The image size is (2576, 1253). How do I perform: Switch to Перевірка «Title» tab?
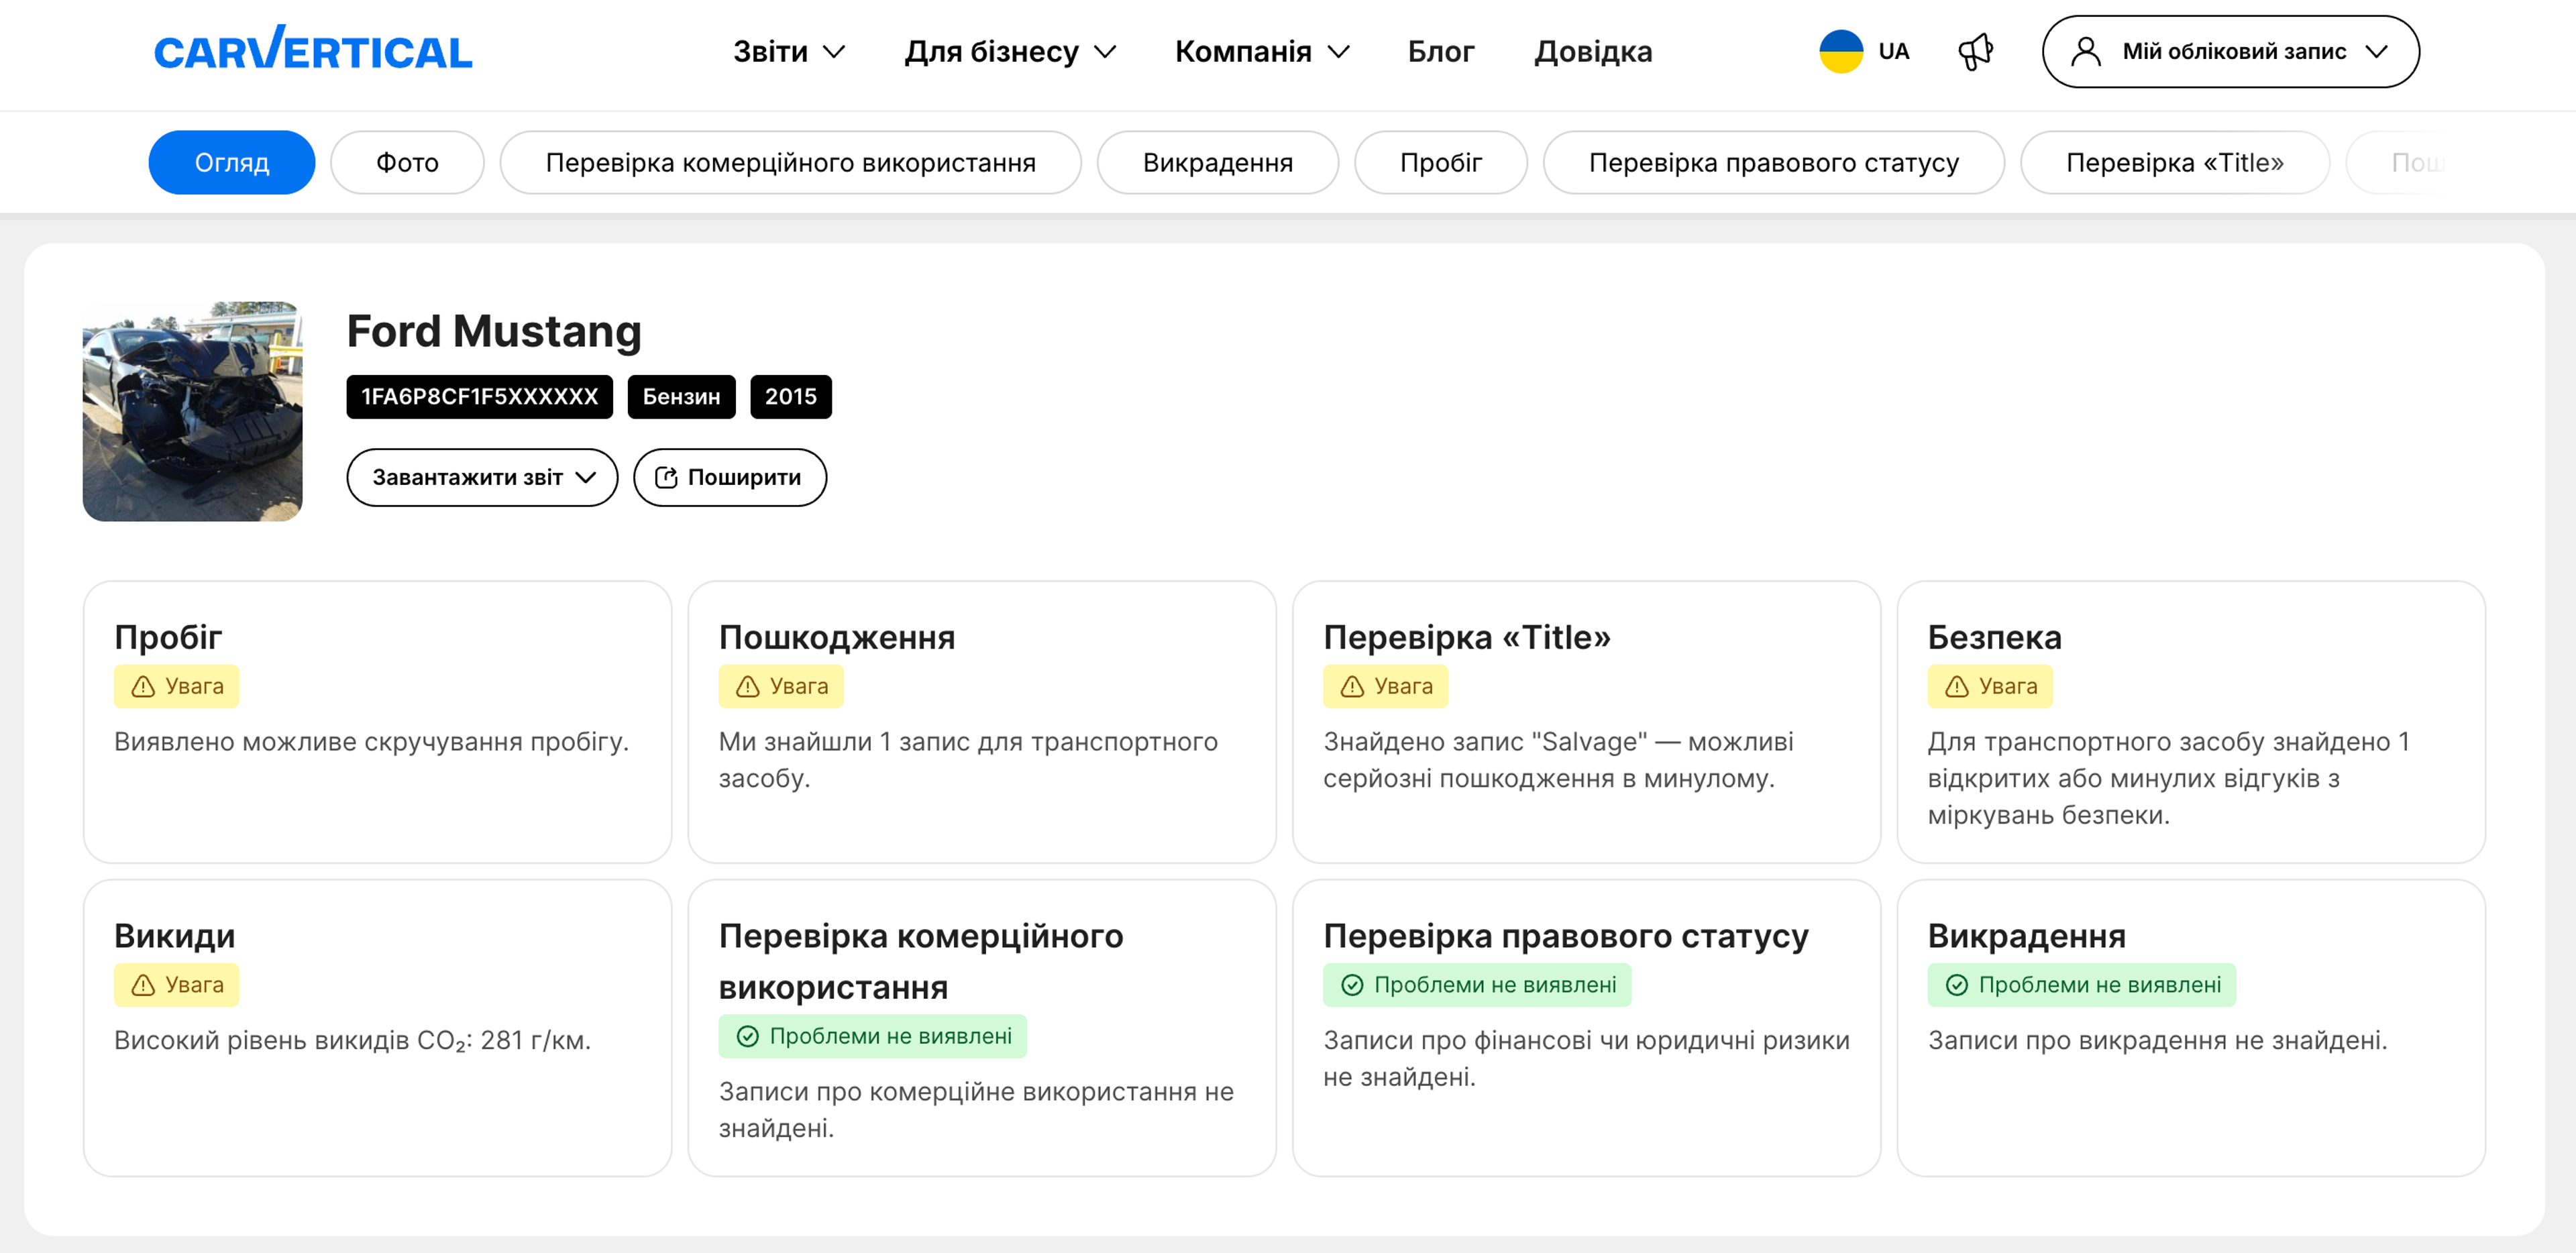click(x=2175, y=163)
